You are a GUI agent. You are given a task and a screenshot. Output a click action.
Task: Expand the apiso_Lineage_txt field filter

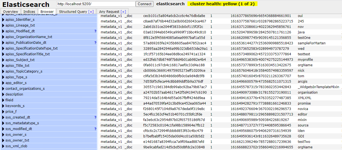49,25
